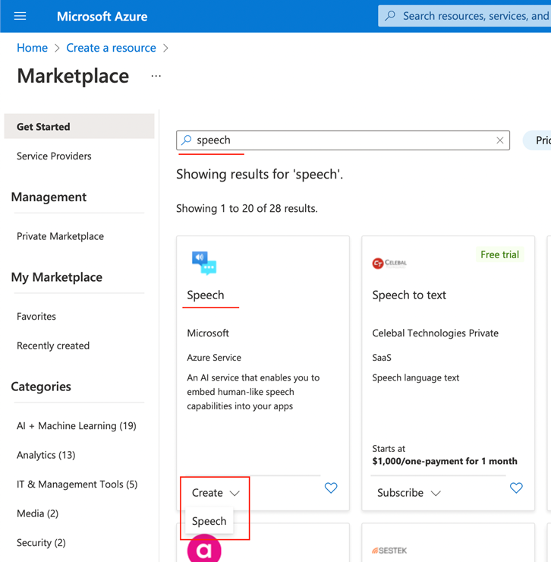The height and width of the screenshot is (562, 551).
Task: Click the Speech service icon
Action: (204, 263)
